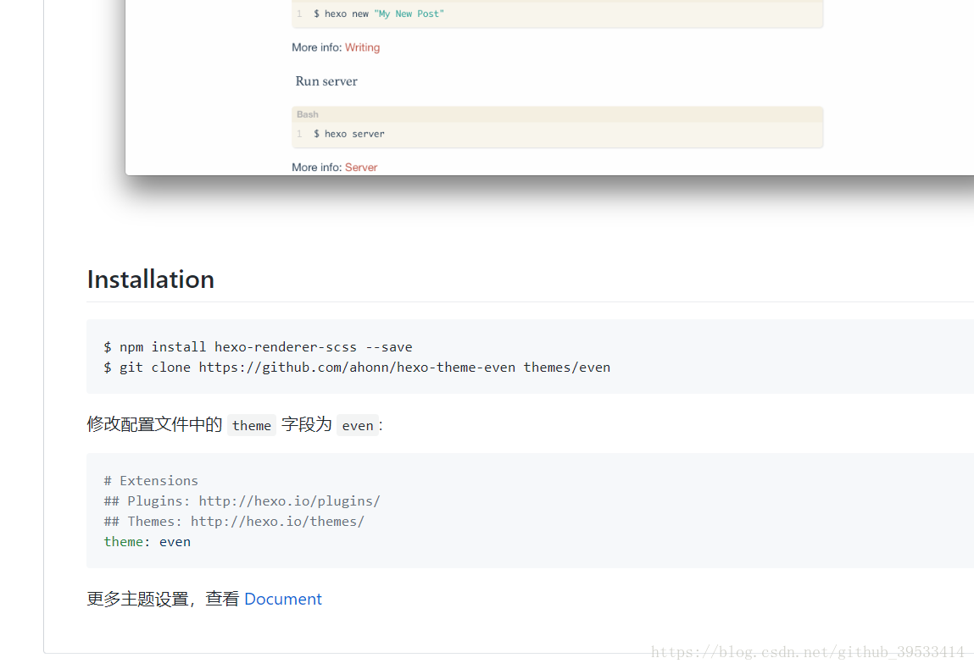Click the Writing link in the preview image
The height and width of the screenshot is (669, 974).
pyautogui.click(x=362, y=47)
